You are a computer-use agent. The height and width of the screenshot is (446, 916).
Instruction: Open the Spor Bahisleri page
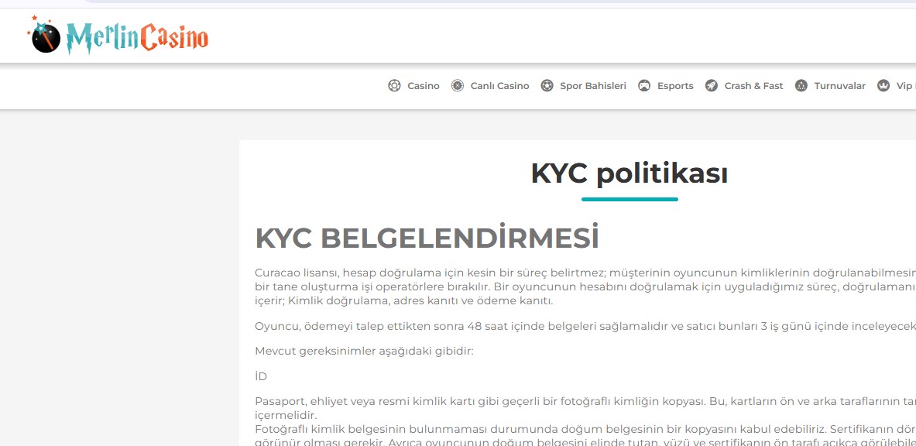593,86
